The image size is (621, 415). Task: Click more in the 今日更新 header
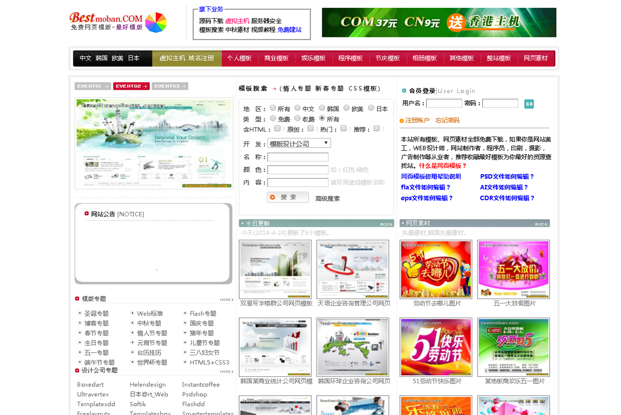[x=386, y=224]
